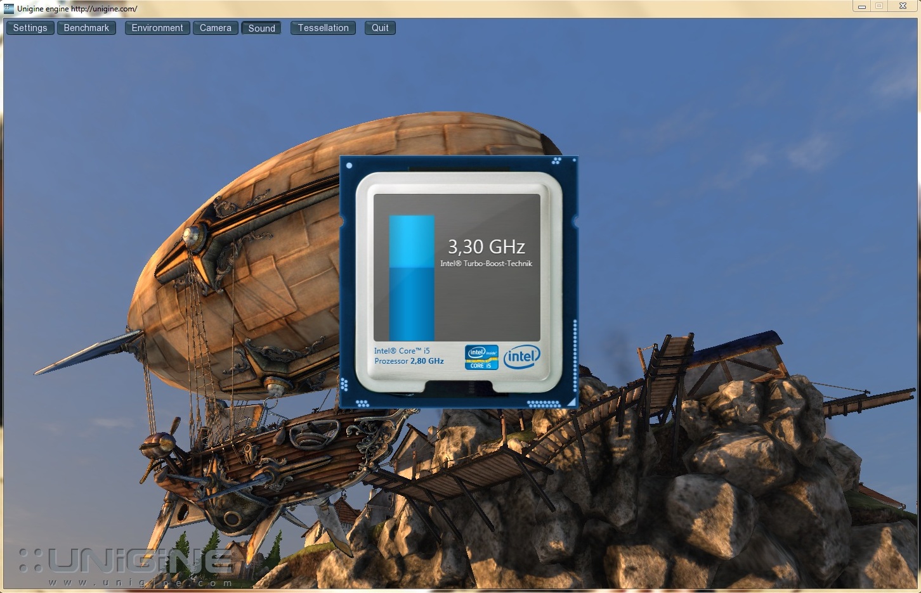The height and width of the screenshot is (593, 921).
Task: Open the Environment options
Action: coord(157,28)
